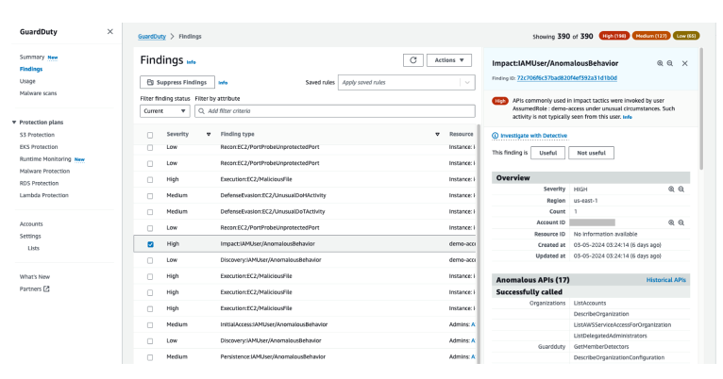Include filter icon for Account ID
The image size is (723, 379).
(671, 222)
